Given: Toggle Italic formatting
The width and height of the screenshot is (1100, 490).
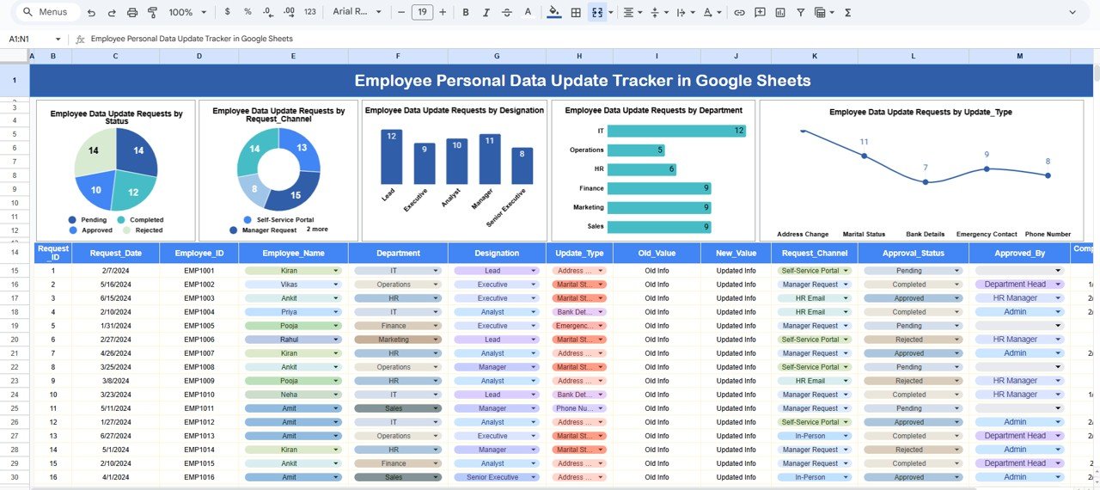Looking at the screenshot, I should (x=486, y=13).
